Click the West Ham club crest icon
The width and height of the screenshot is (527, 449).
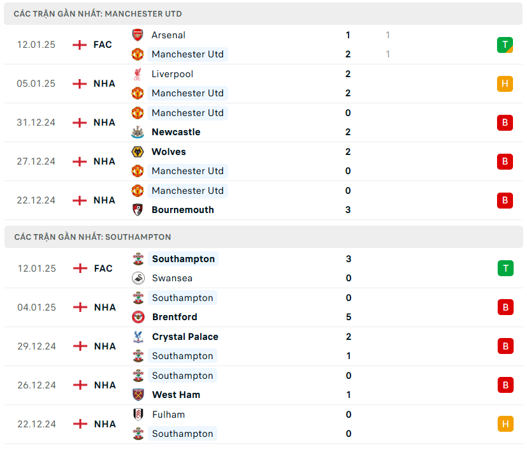138,395
